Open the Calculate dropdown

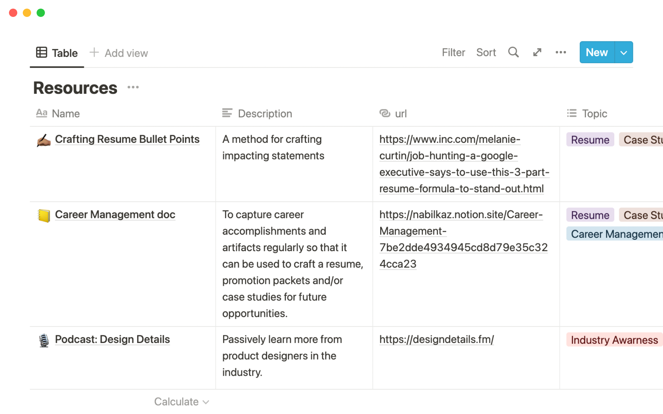click(x=181, y=402)
